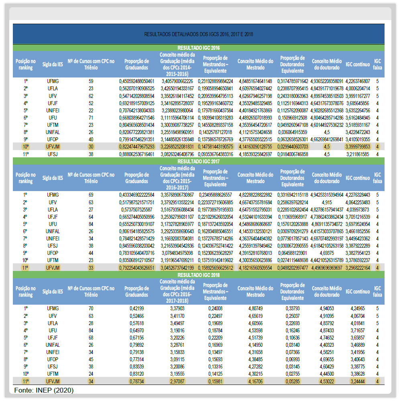Click 'Sigla da IES' header in 2016 table

tap(53, 64)
